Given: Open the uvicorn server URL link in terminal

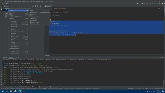Looking at the screenshot, I should (30, 71).
